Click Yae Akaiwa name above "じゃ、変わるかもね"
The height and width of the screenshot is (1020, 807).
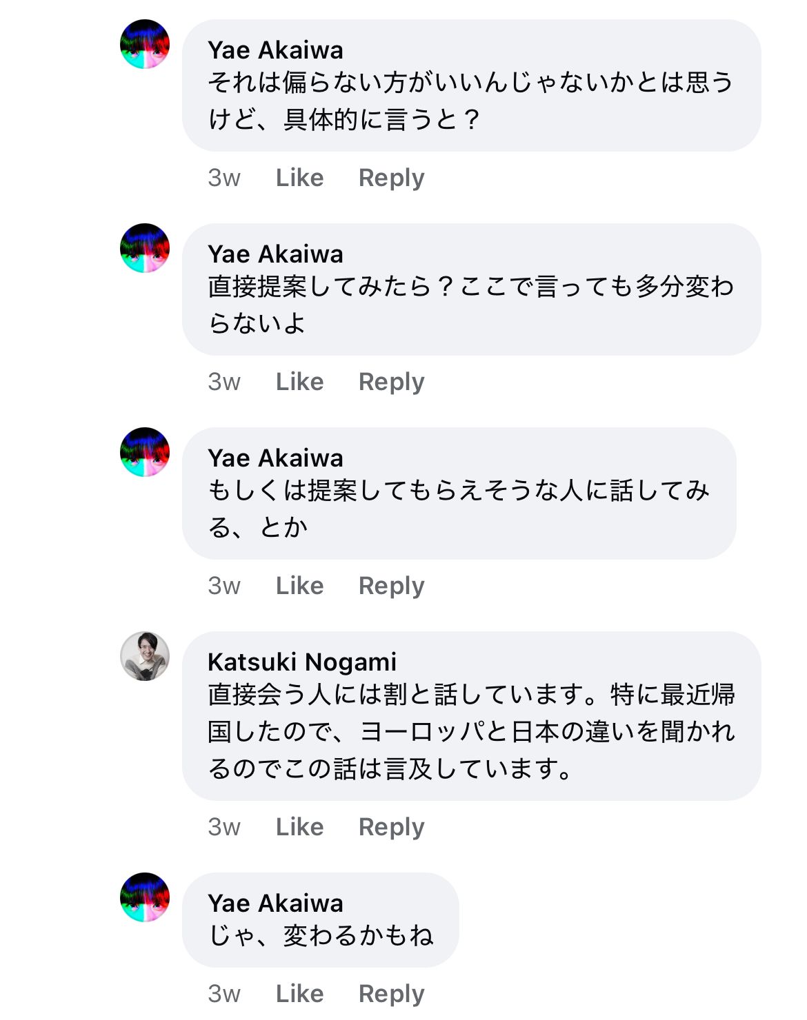point(275,903)
